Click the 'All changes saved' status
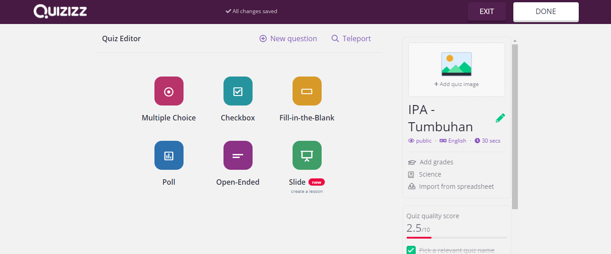This screenshot has height=254, width=611. pos(251,11)
